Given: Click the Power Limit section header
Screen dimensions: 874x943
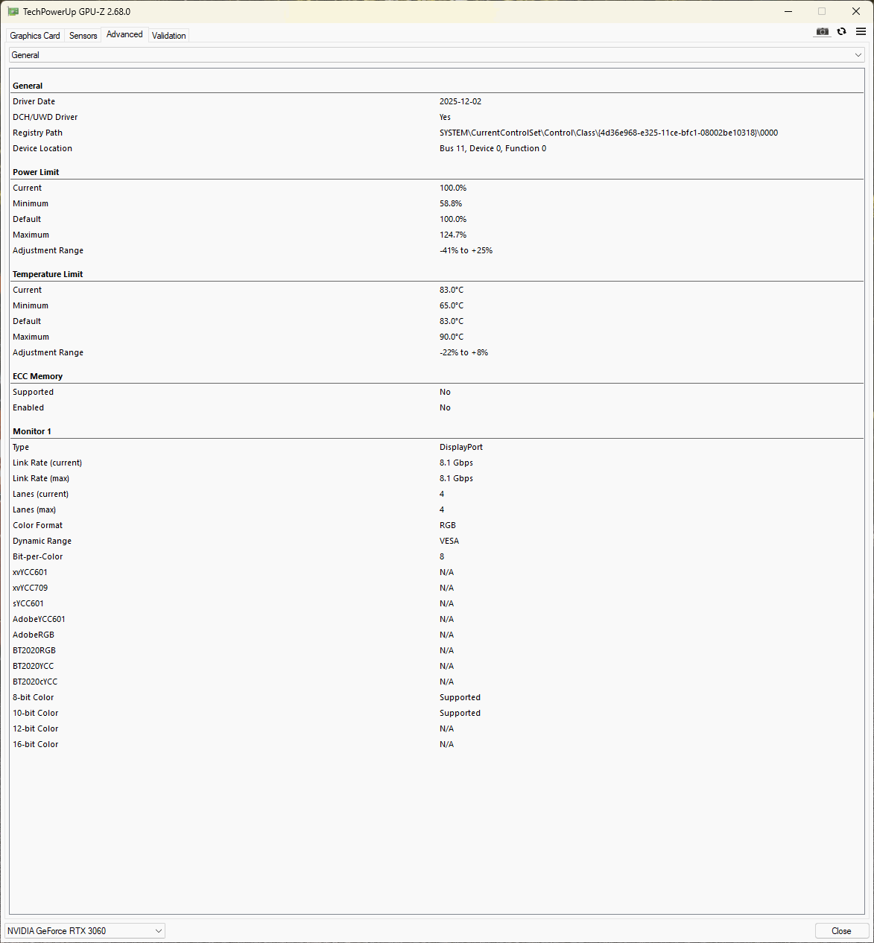Looking at the screenshot, I should tap(36, 172).
